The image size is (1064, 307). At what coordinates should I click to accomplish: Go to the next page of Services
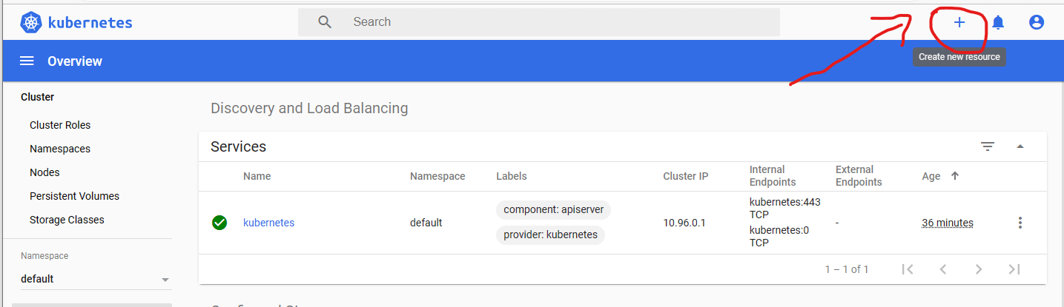click(979, 269)
